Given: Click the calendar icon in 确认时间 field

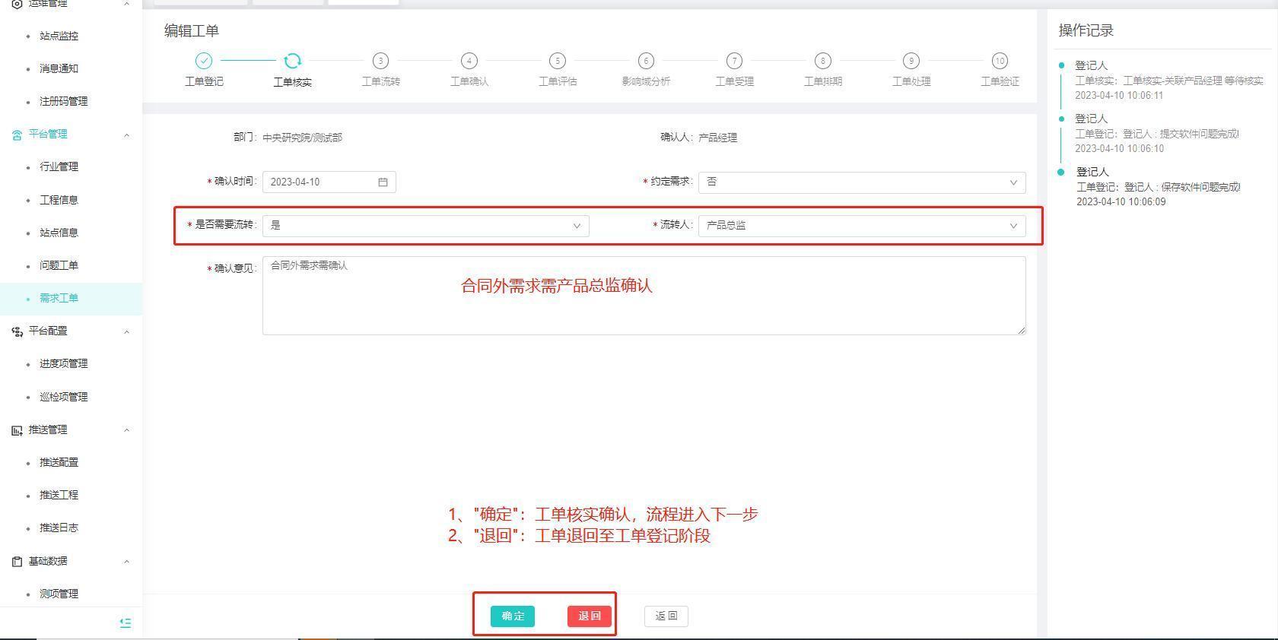Looking at the screenshot, I should click(x=383, y=182).
